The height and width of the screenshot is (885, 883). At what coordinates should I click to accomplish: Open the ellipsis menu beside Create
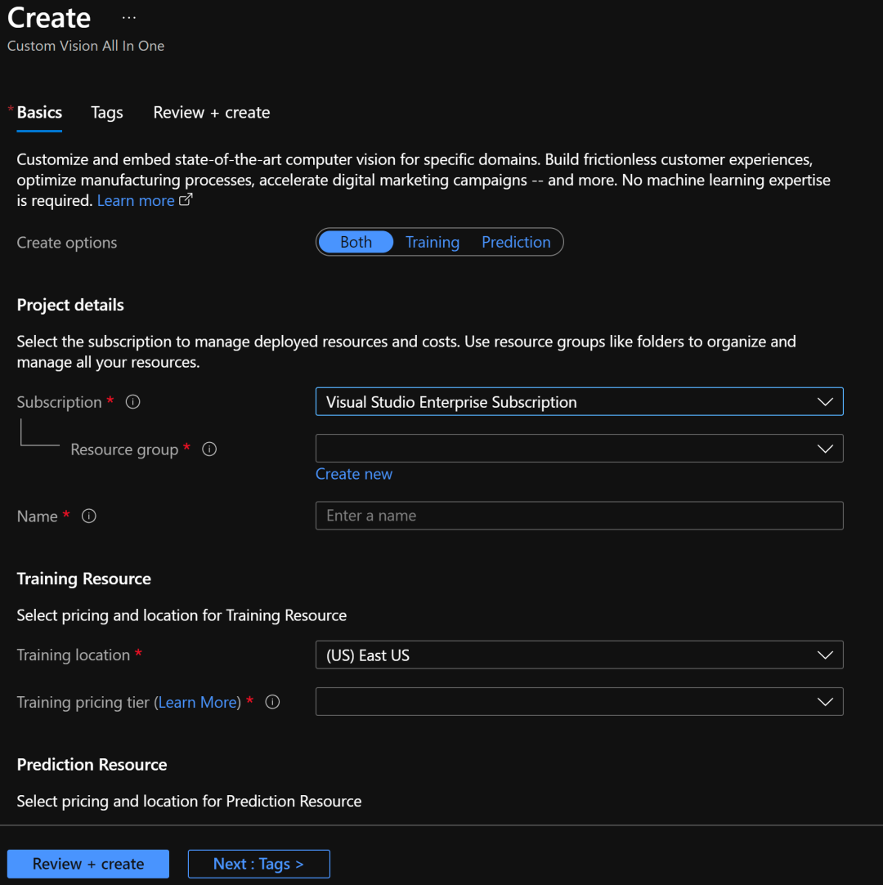[x=128, y=18]
